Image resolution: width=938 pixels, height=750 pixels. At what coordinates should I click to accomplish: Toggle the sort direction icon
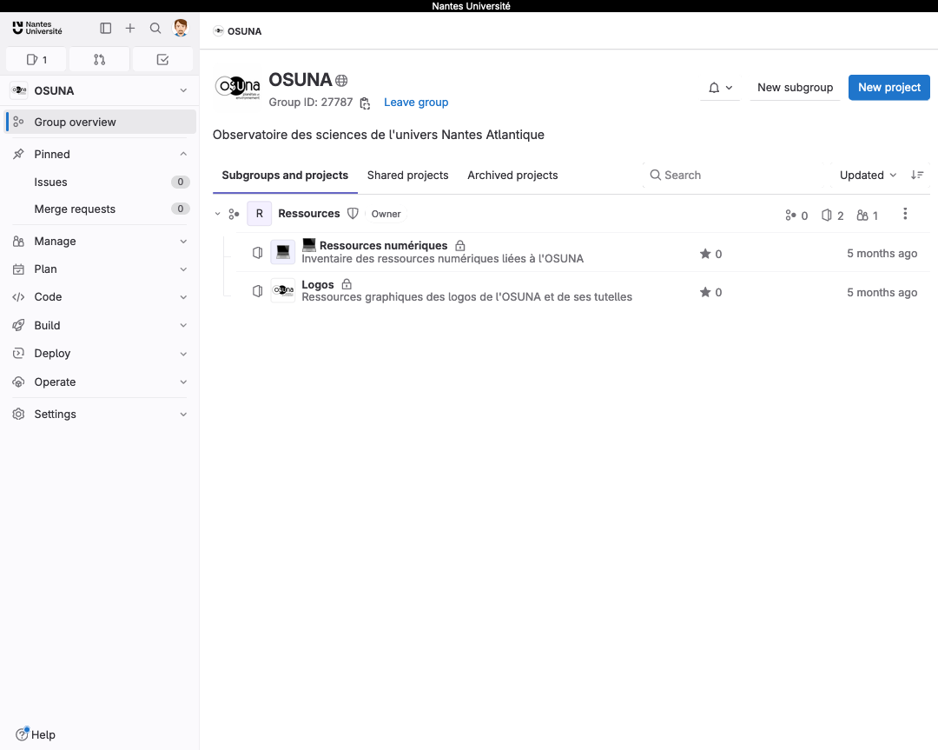[x=917, y=175]
